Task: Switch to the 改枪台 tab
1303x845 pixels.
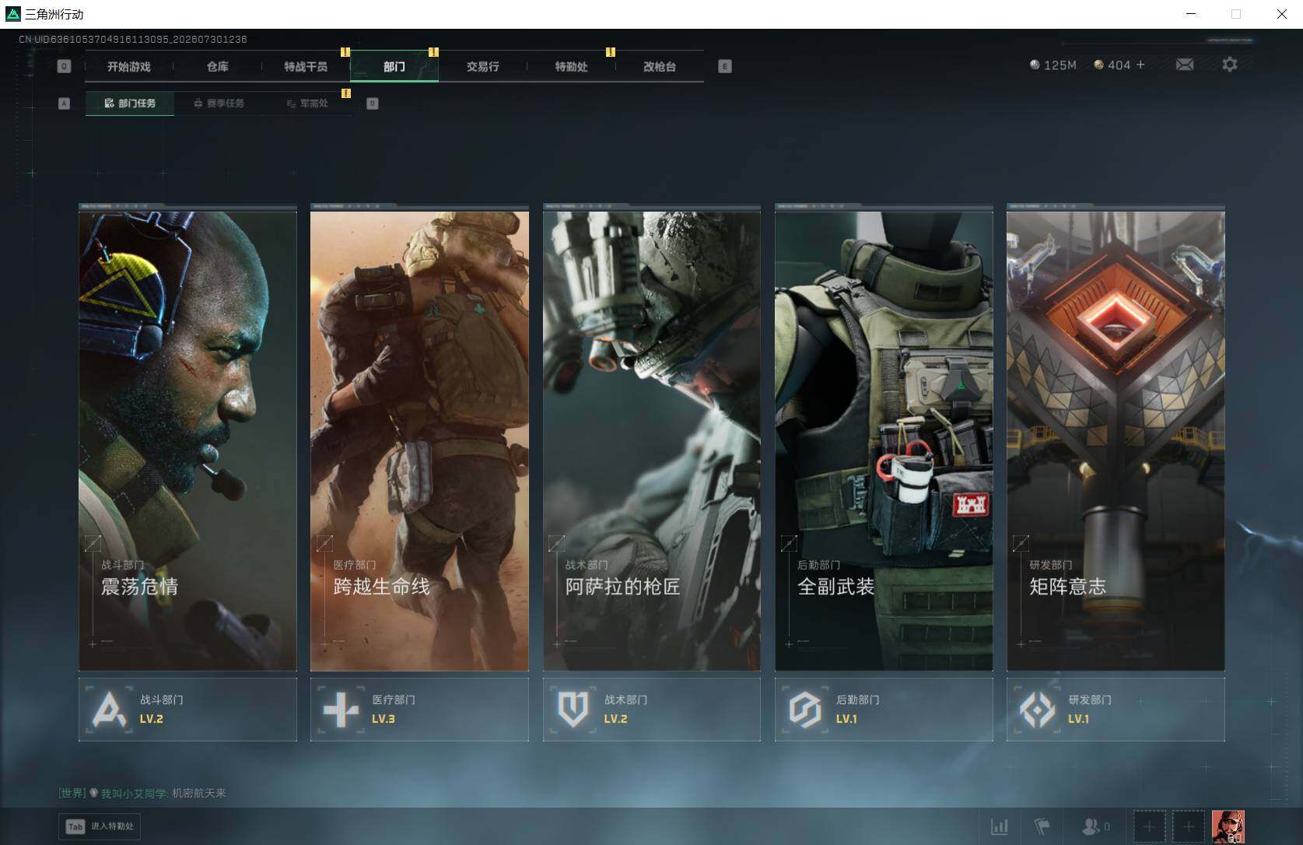Action: click(x=660, y=67)
